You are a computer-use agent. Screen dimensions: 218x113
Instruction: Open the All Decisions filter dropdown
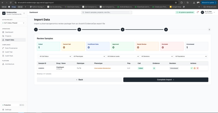tap(157, 56)
